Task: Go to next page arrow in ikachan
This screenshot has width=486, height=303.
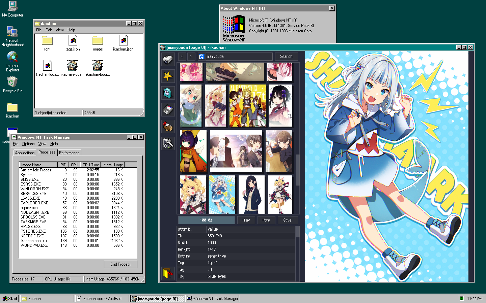Action: coord(191,57)
